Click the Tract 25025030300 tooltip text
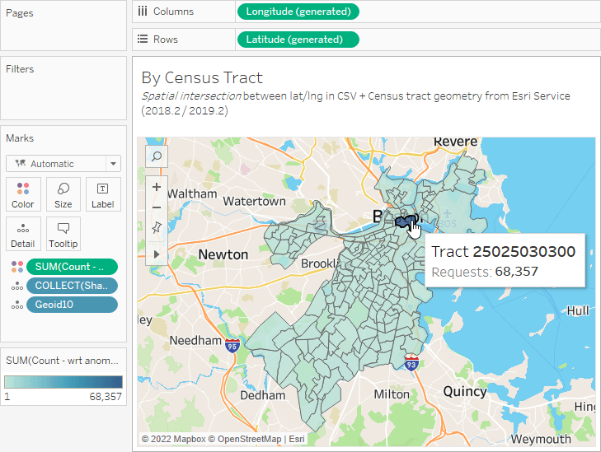This screenshot has width=601, height=452. click(503, 252)
